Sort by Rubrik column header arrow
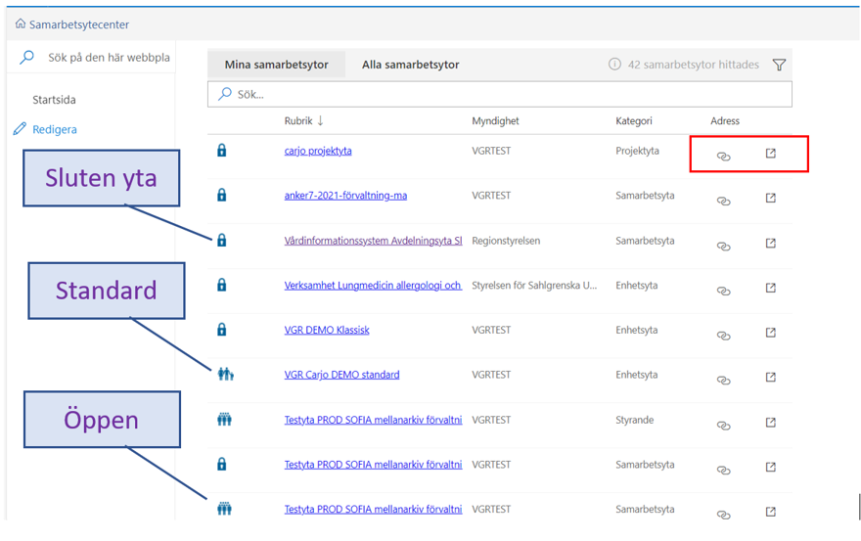The image size is (861, 541). [x=320, y=121]
